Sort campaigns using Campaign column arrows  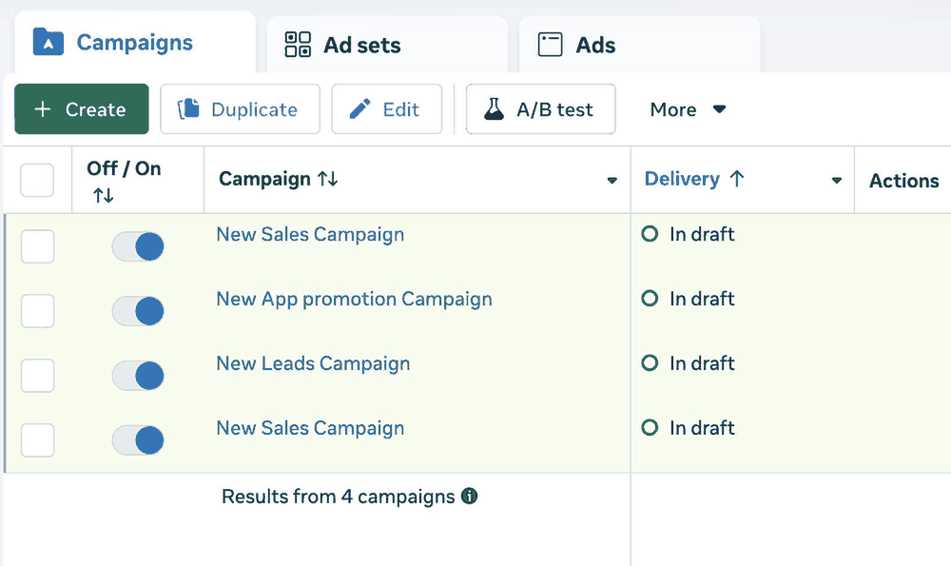pyautogui.click(x=328, y=179)
